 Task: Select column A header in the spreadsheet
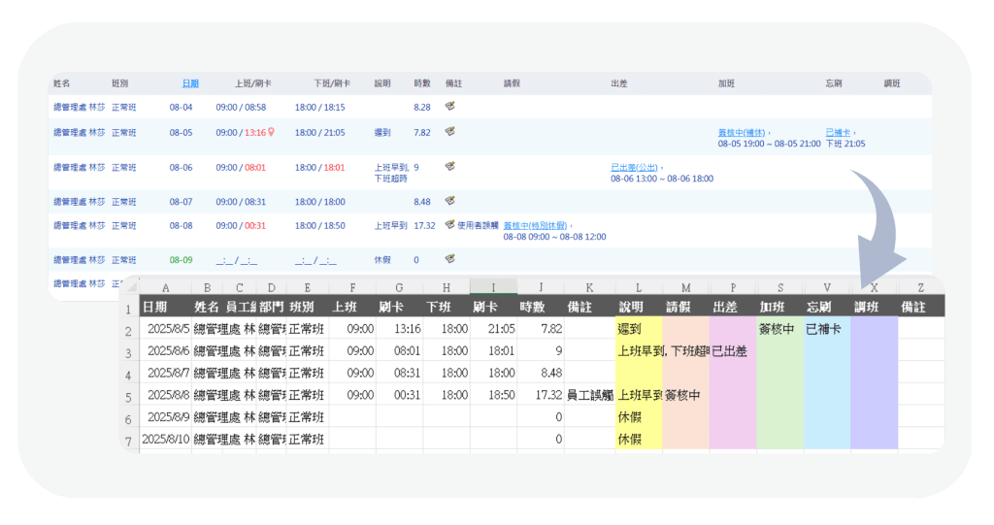tap(165, 287)
